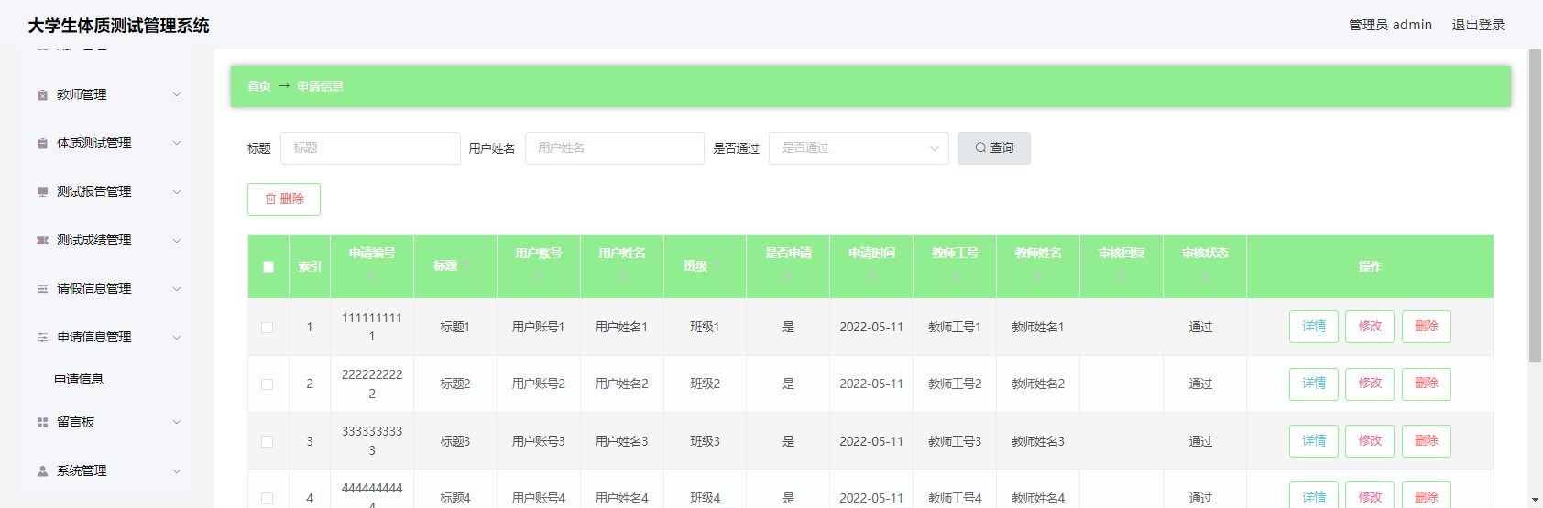Expand the 请假信息管理 menu chevron
This screenshot has width=1543, height=508.
point(177,288)
